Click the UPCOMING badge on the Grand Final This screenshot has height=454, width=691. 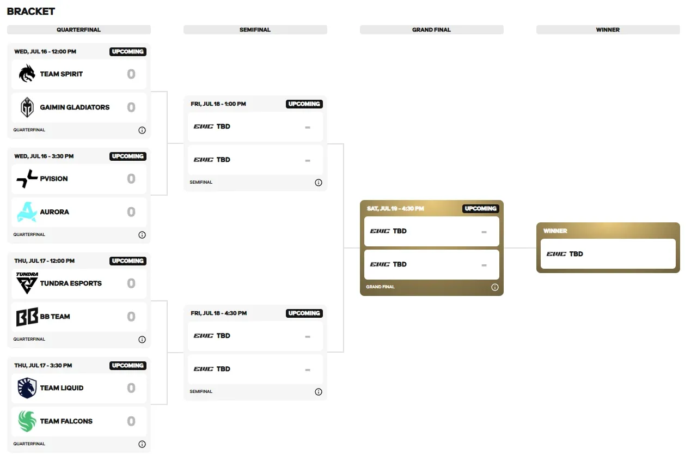[480, 208]
